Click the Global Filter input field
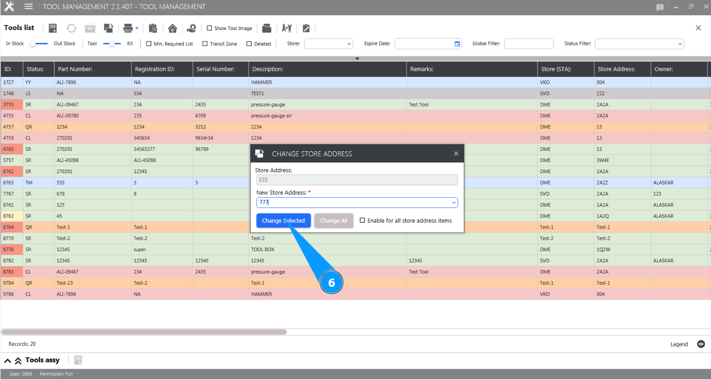Screen dimensions: 711x380 tap(528, 44)
